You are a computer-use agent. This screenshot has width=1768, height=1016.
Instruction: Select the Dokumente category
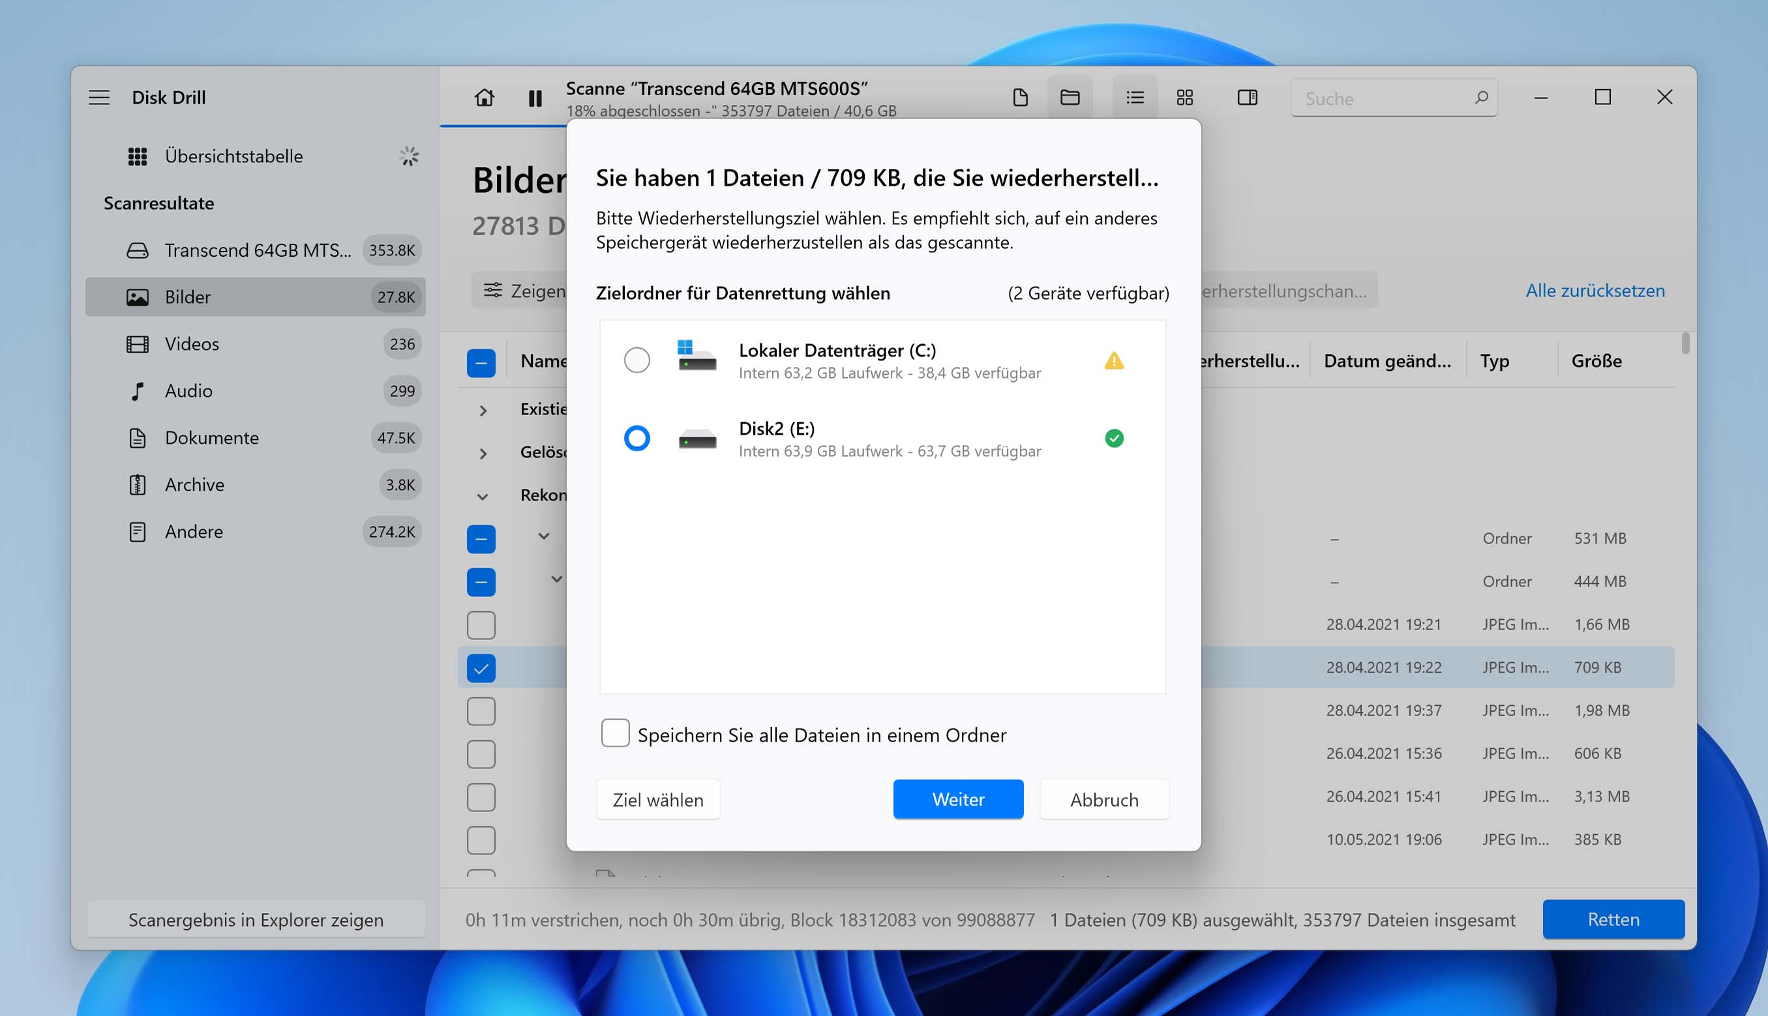tap(256, 437)
